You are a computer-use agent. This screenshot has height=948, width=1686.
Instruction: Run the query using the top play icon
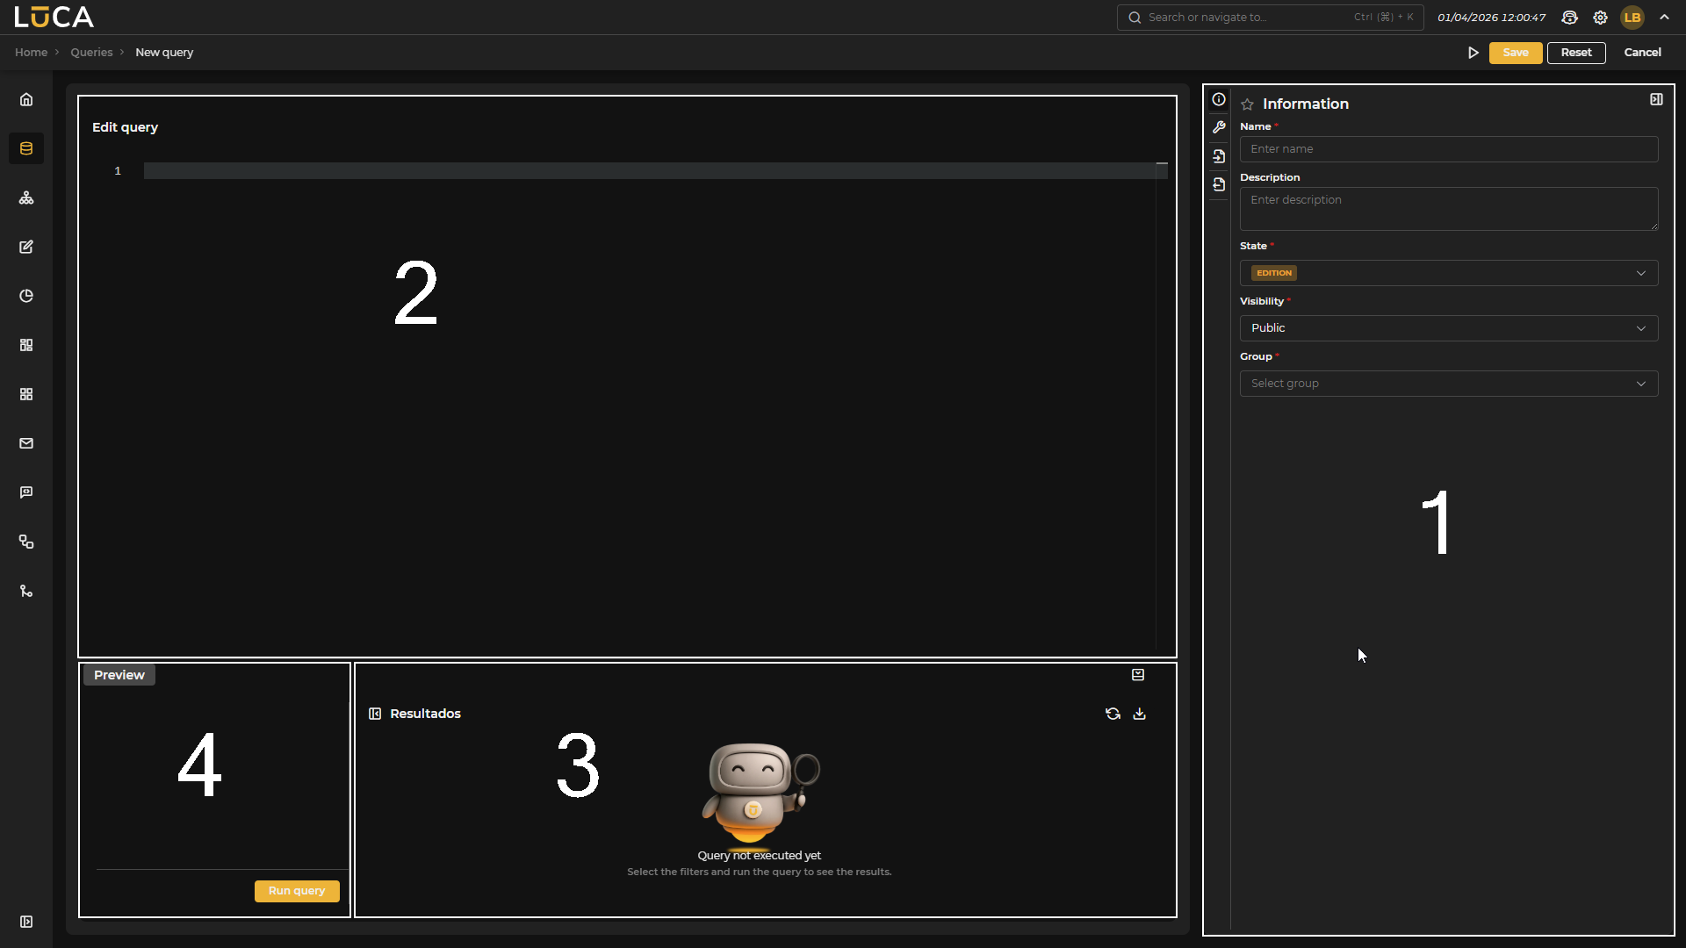(1474, 53)
